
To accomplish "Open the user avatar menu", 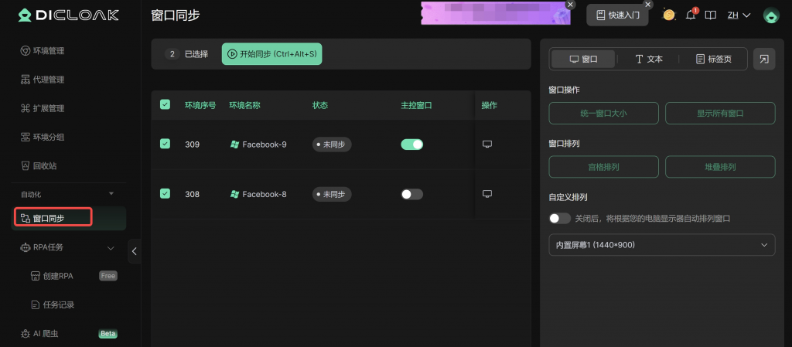I will click(770, 15).
